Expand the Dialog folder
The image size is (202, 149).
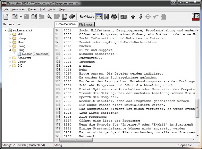(10, 46)
